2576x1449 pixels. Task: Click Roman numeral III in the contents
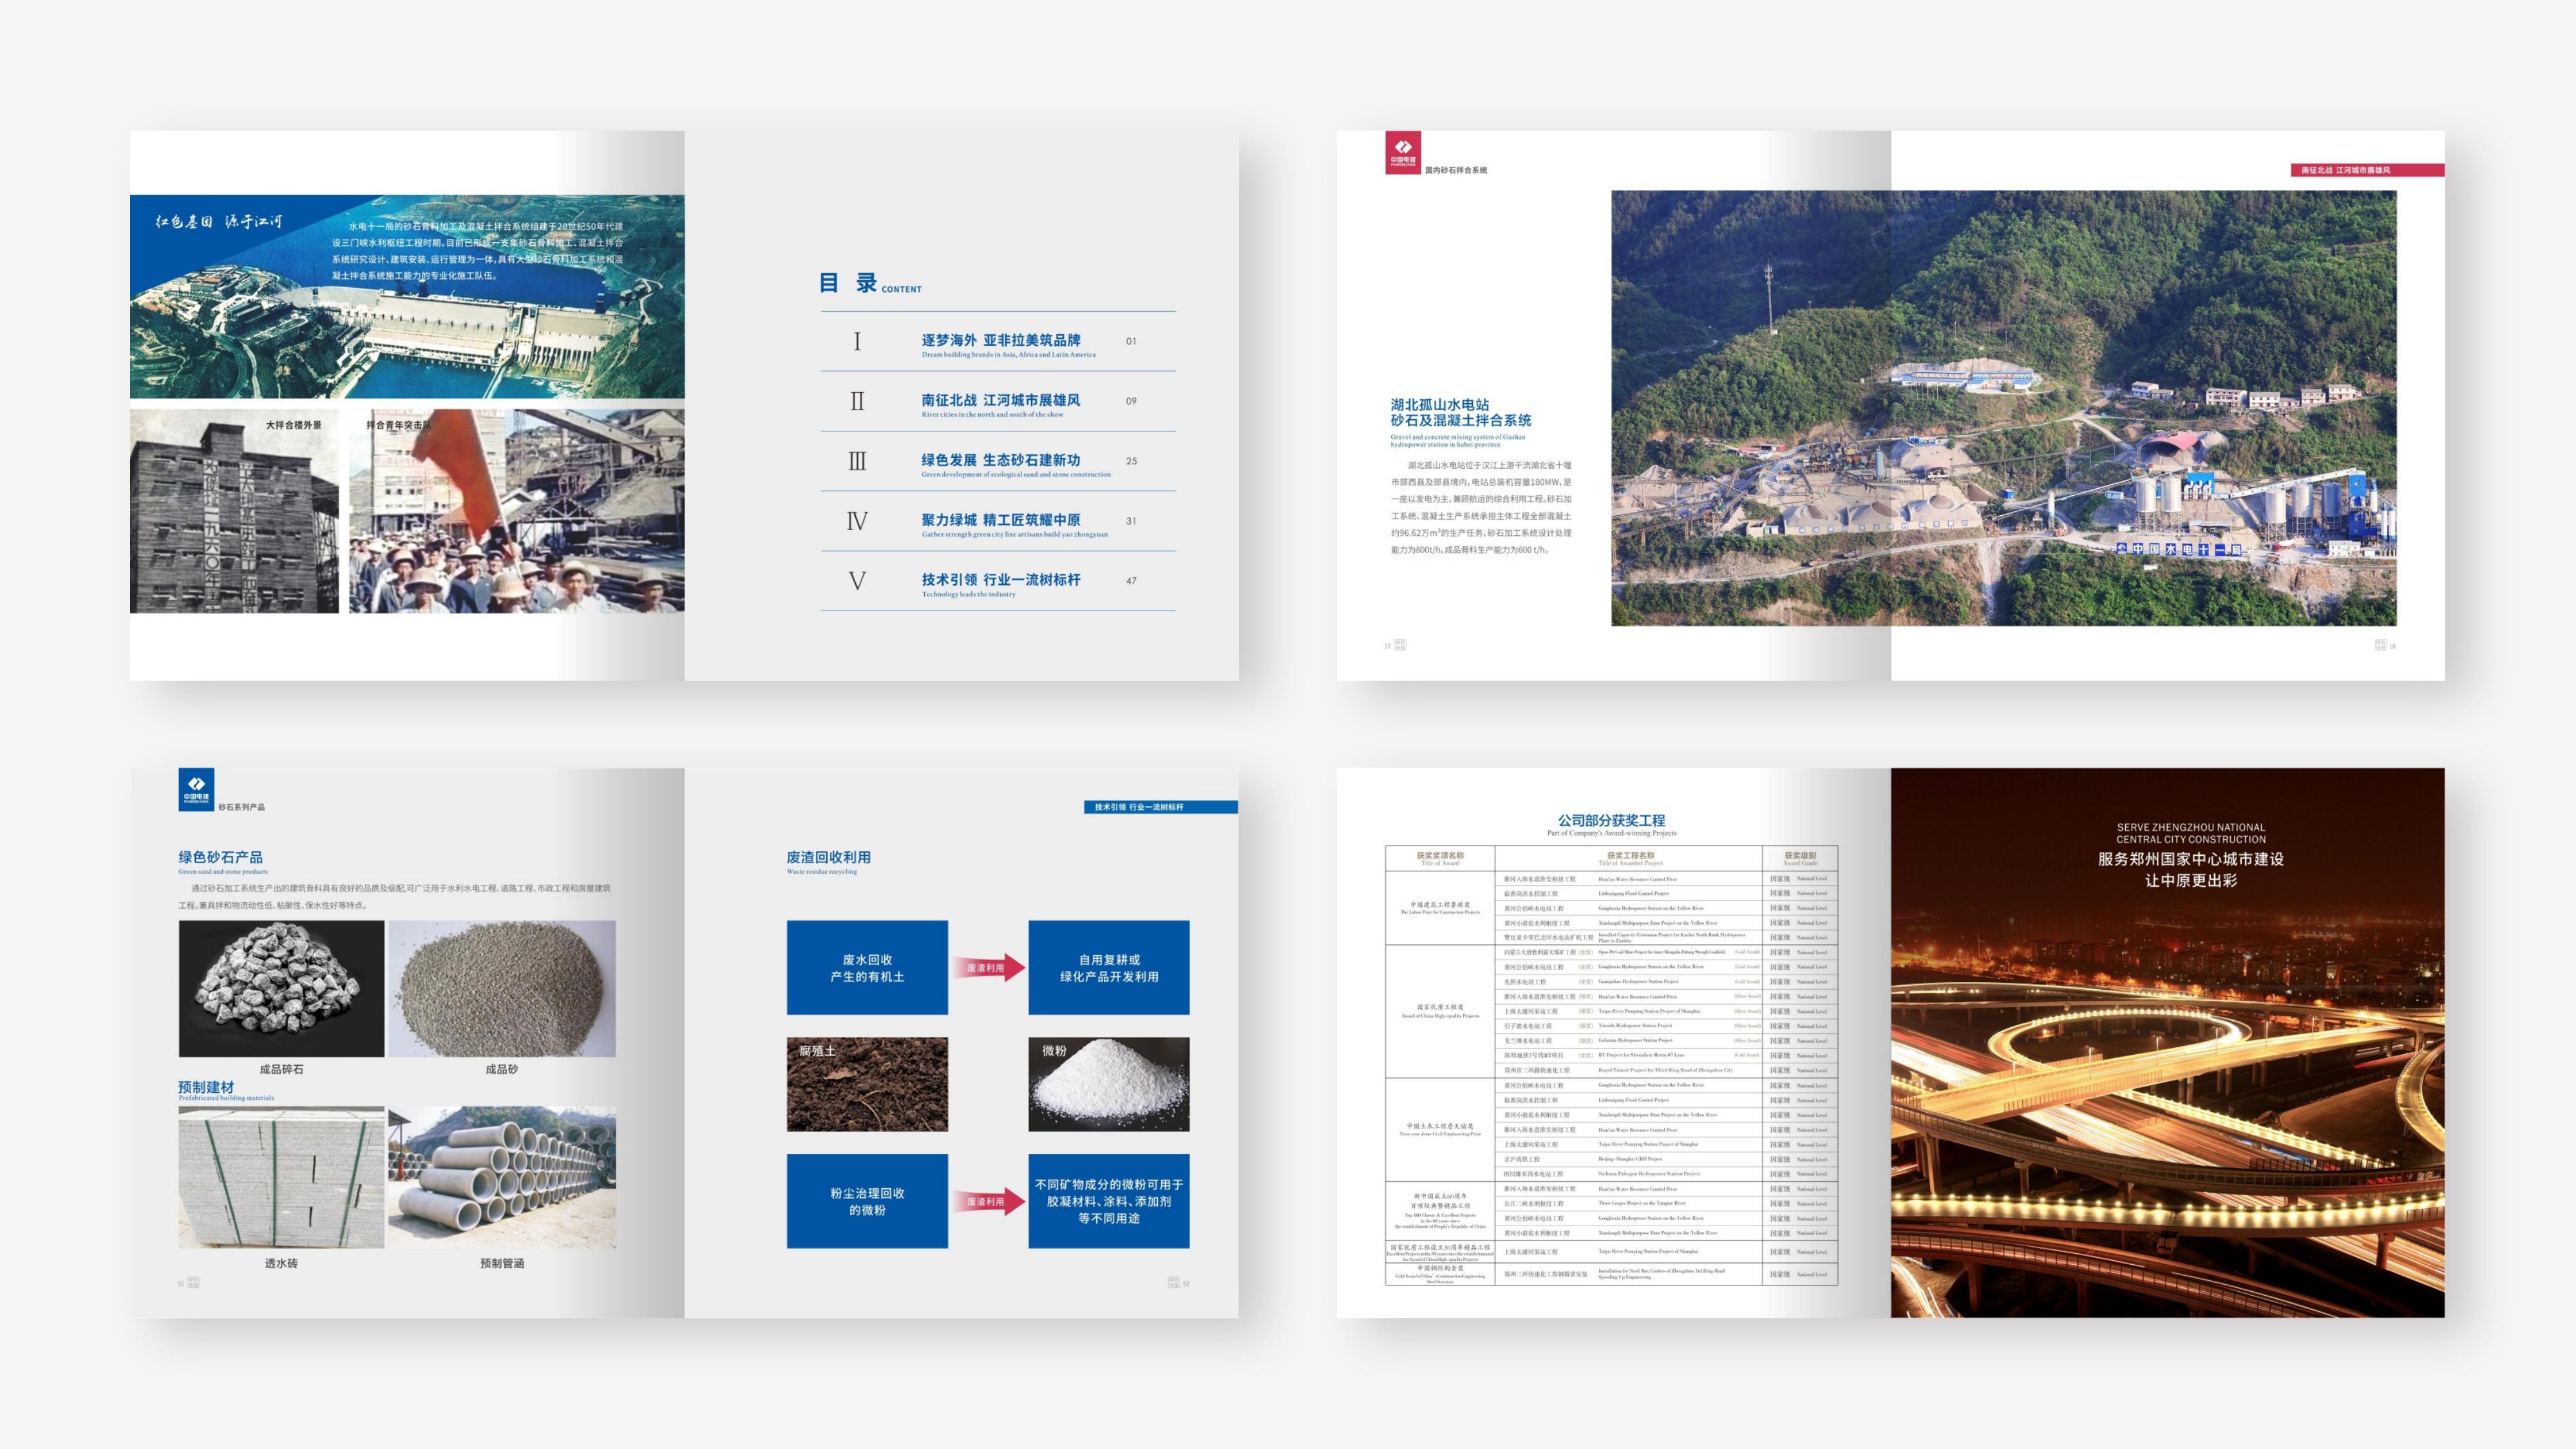857,461
